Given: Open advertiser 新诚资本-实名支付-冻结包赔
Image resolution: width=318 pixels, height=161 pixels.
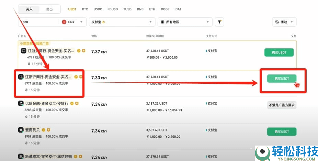Looking at the screenshot, I should (48, 157).
